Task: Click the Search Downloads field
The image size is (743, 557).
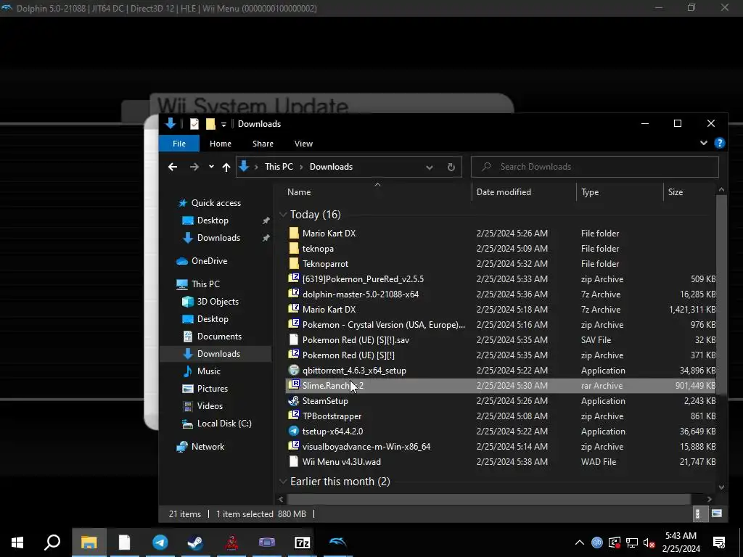Action: pos(595,167)
